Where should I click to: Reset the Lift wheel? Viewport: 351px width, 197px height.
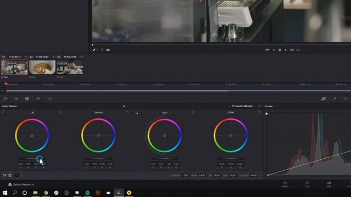click(x=61, y=112)
